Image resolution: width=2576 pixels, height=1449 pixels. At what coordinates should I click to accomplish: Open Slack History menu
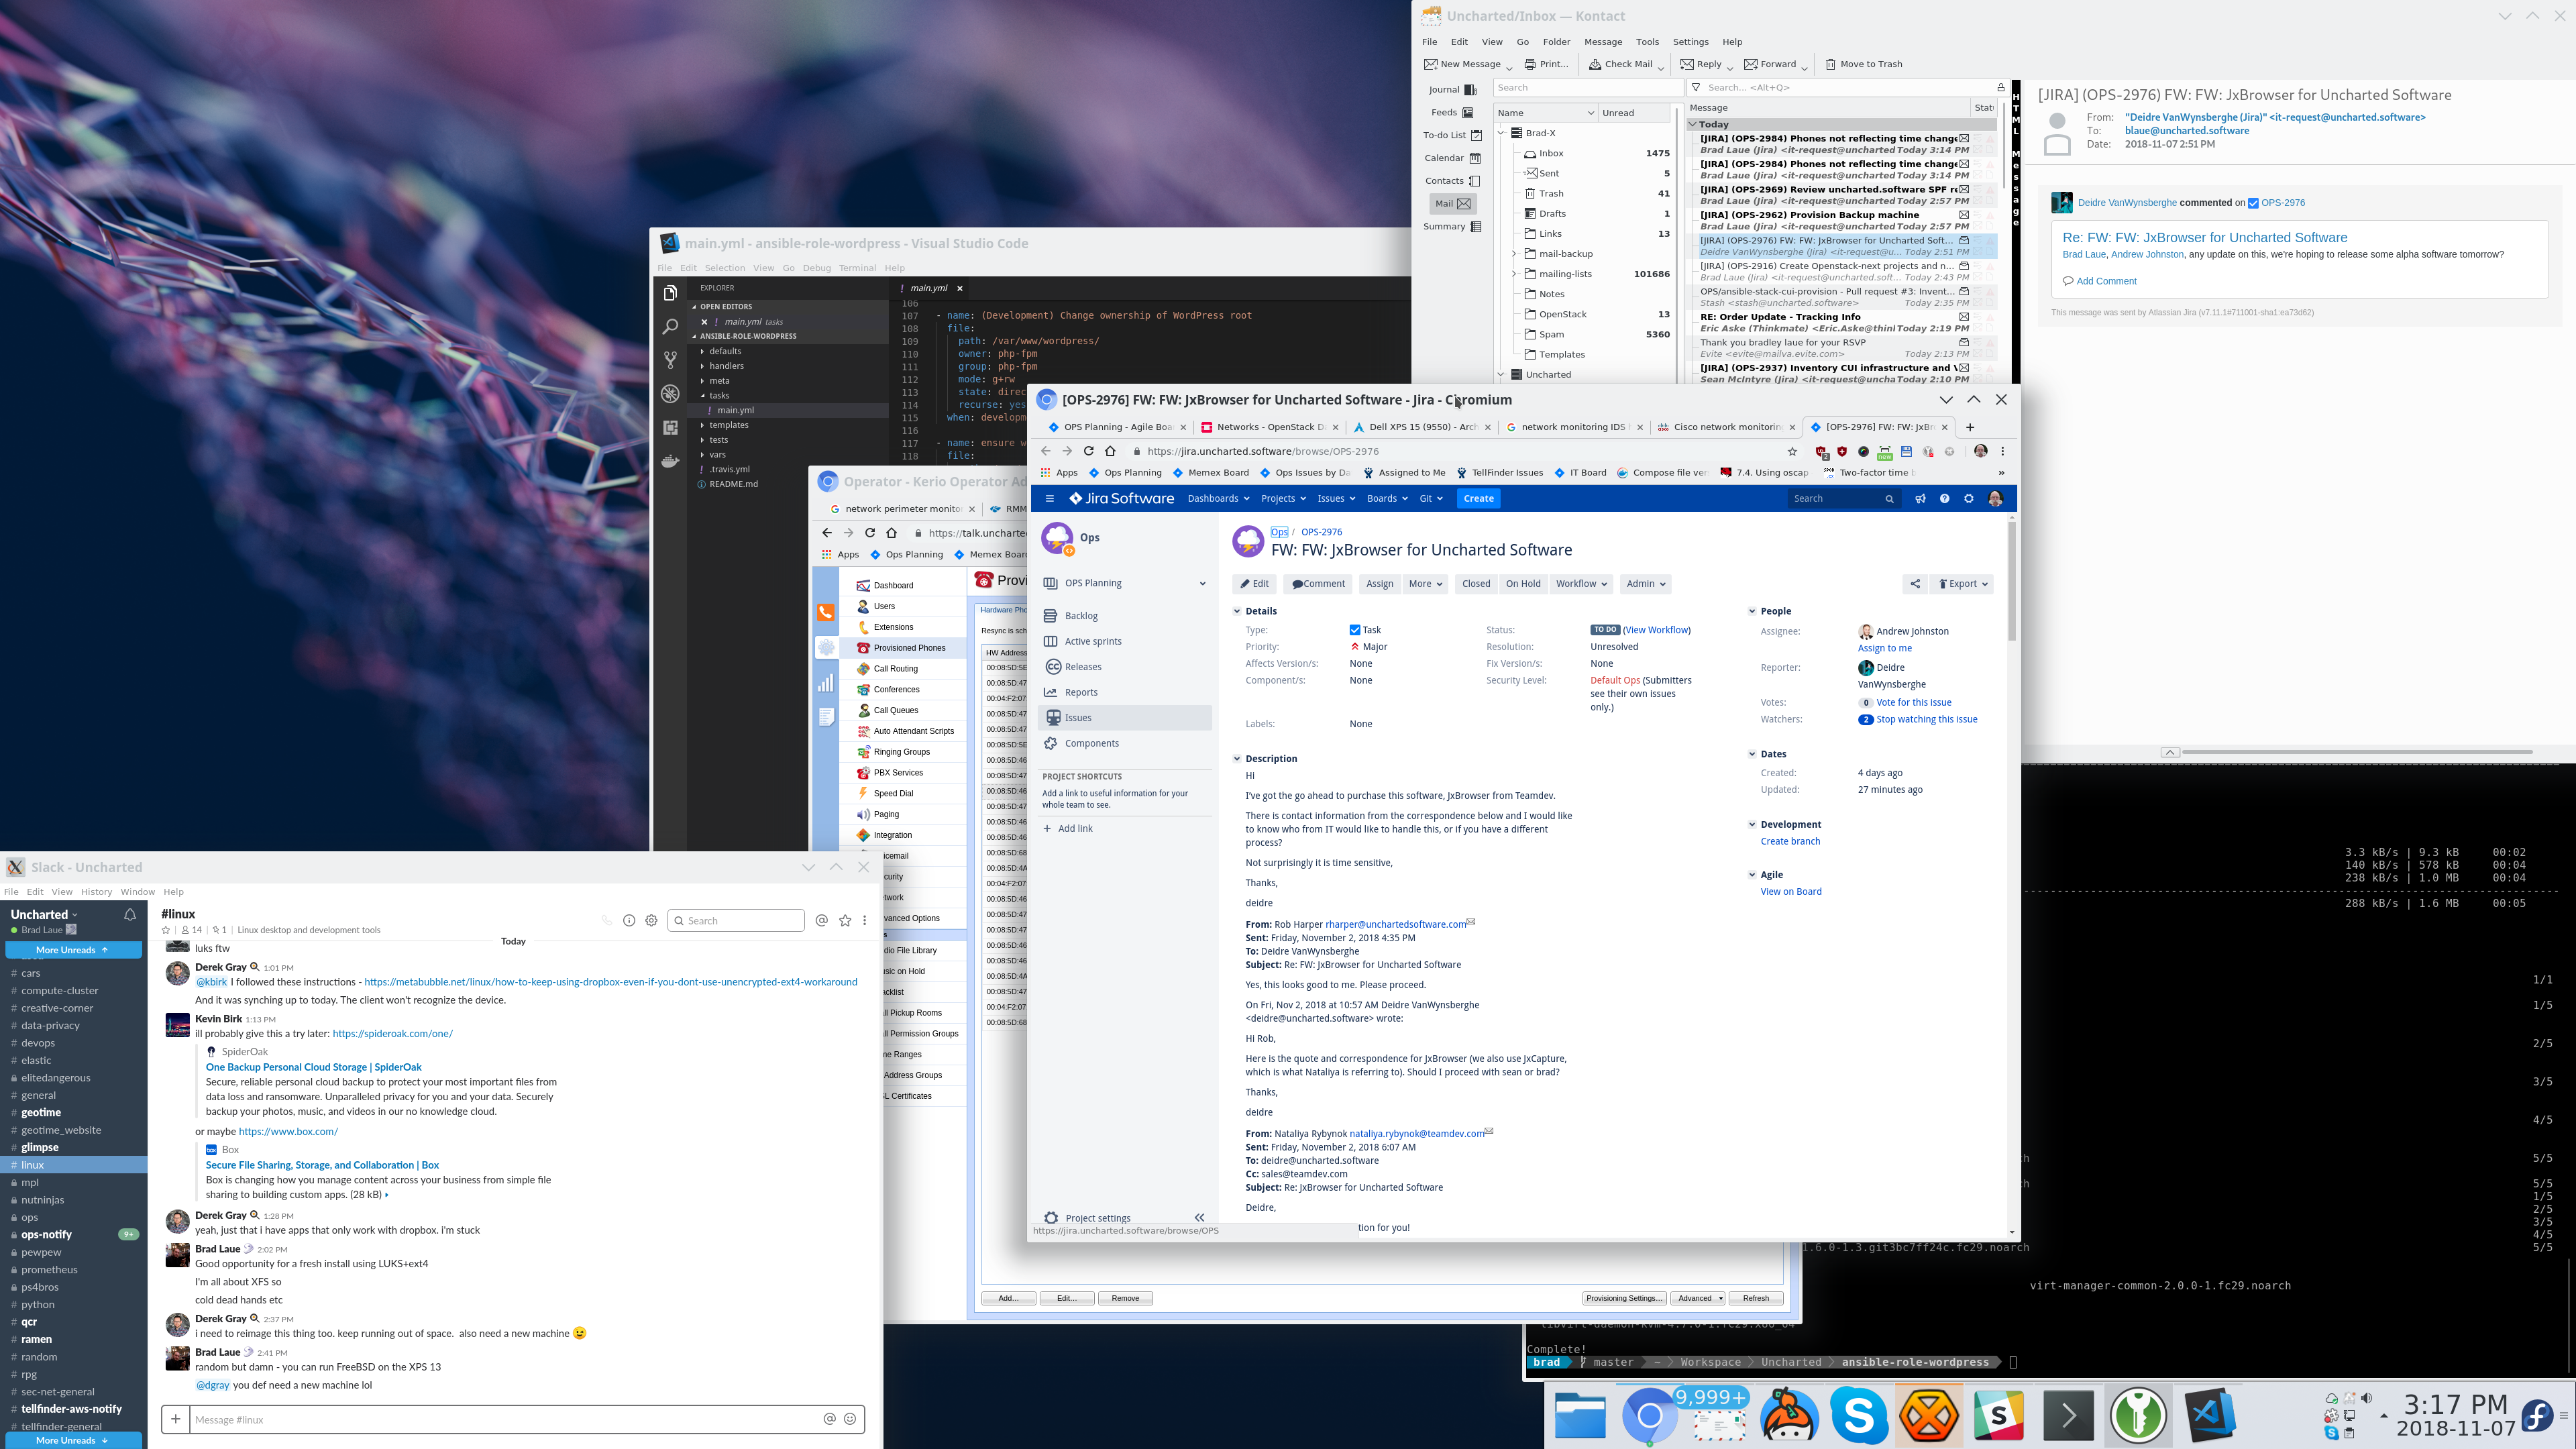[96, 892]
